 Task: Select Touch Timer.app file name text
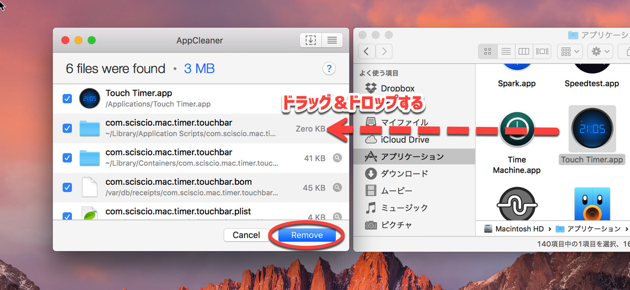[139, 93]
